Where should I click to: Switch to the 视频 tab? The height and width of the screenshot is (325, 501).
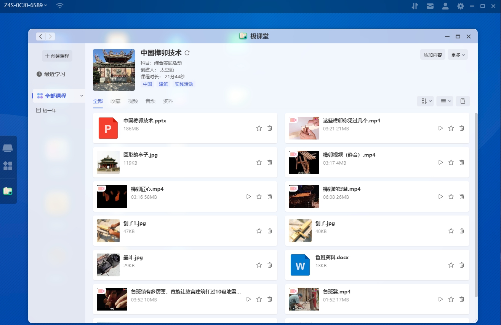pos(133,101)
